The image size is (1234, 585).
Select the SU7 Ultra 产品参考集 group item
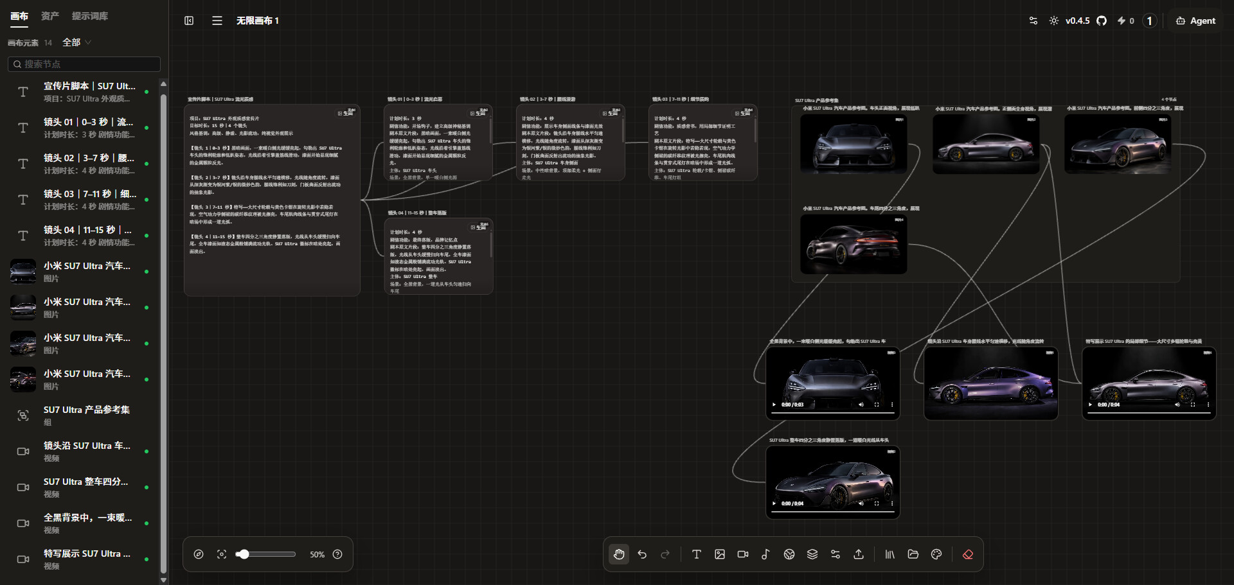point(80,415)
